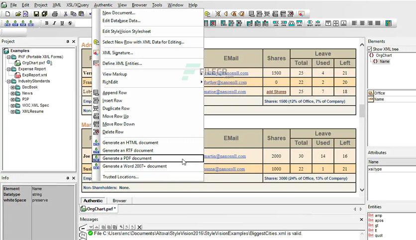Pin the Info panel
The image size is (416, 240).
click(x=68, y=178)
